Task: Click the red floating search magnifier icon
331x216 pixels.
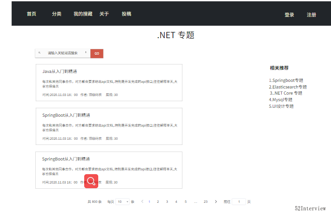Action: 91,181
